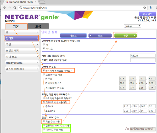Select 예 for login required
Image resolution: width=157 pixels, height=133 pixels.
tap(44, 44)
